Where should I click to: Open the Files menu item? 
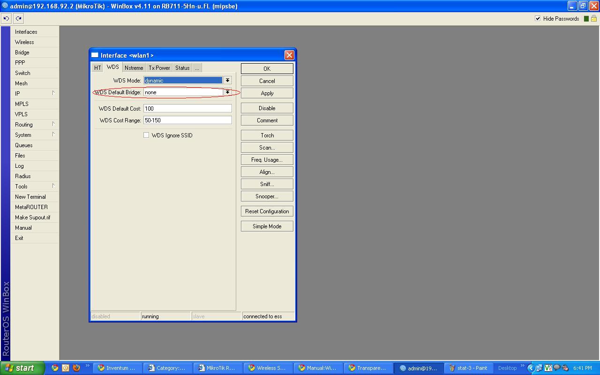[x=35, y=156]
